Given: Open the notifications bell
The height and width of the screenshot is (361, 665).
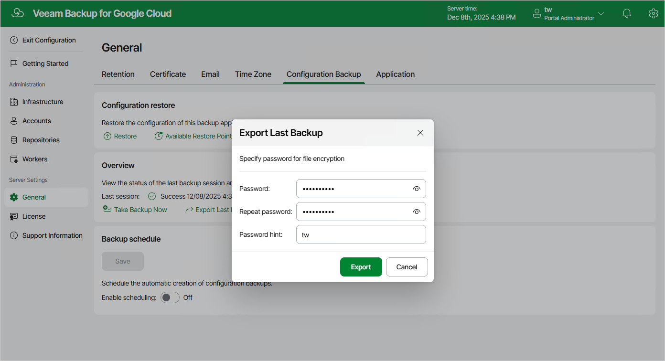Looking at the screenshot, I should click(x=627, y=13).
